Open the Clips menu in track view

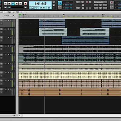[x=9, y=12]
